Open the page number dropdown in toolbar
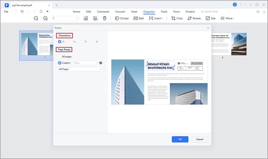 (66, 18)
